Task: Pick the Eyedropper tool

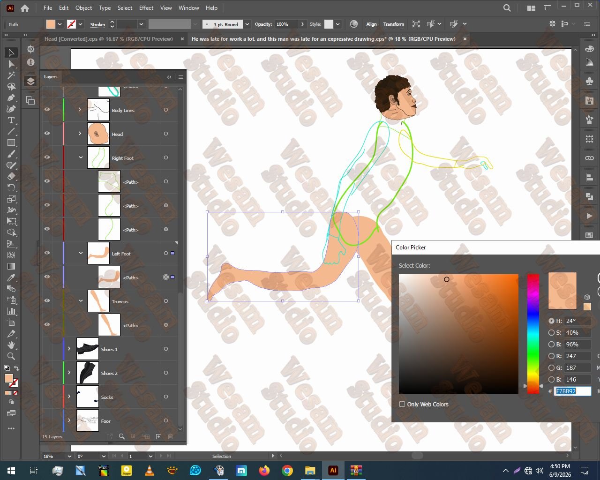Action: pos(11,277)
